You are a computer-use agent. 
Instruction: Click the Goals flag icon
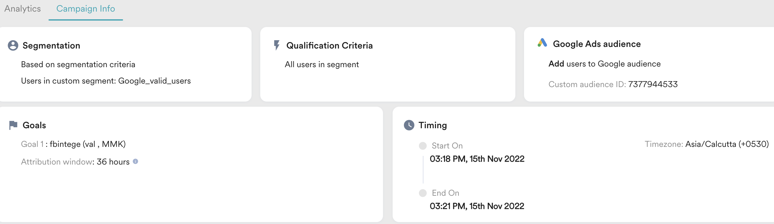click(x=13, y=125)
